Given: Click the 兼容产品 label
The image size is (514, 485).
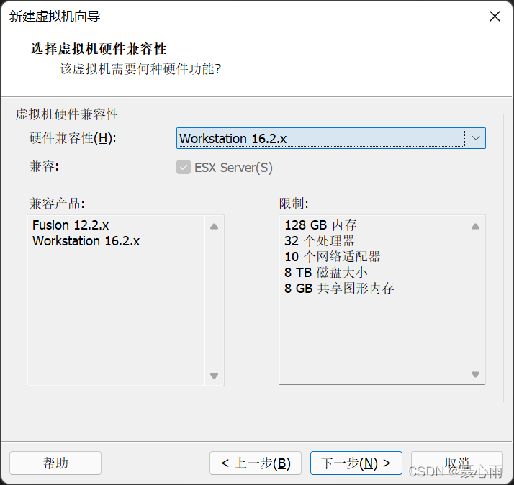Looking at the screenshot, I should click(57, 204).
